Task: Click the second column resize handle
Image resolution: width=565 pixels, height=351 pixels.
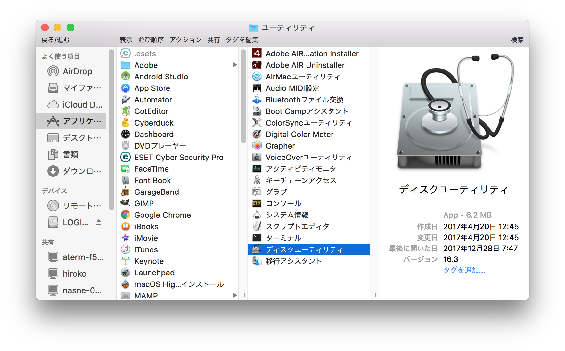Action: click(374, 295)
